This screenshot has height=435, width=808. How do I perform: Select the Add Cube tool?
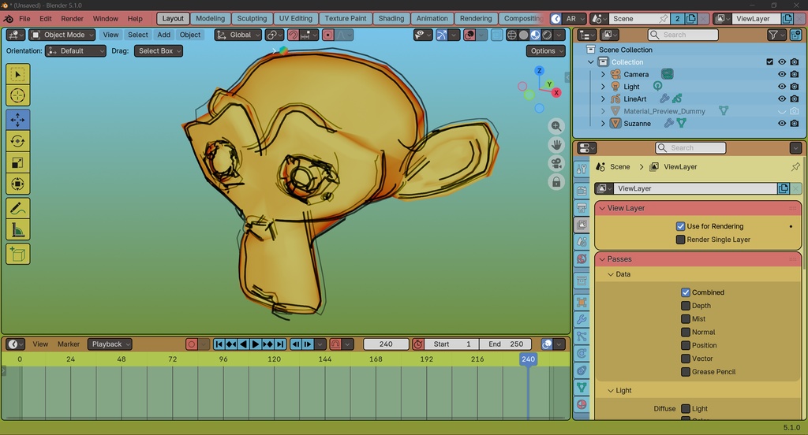pyautogui.click(x=17, y=254)
